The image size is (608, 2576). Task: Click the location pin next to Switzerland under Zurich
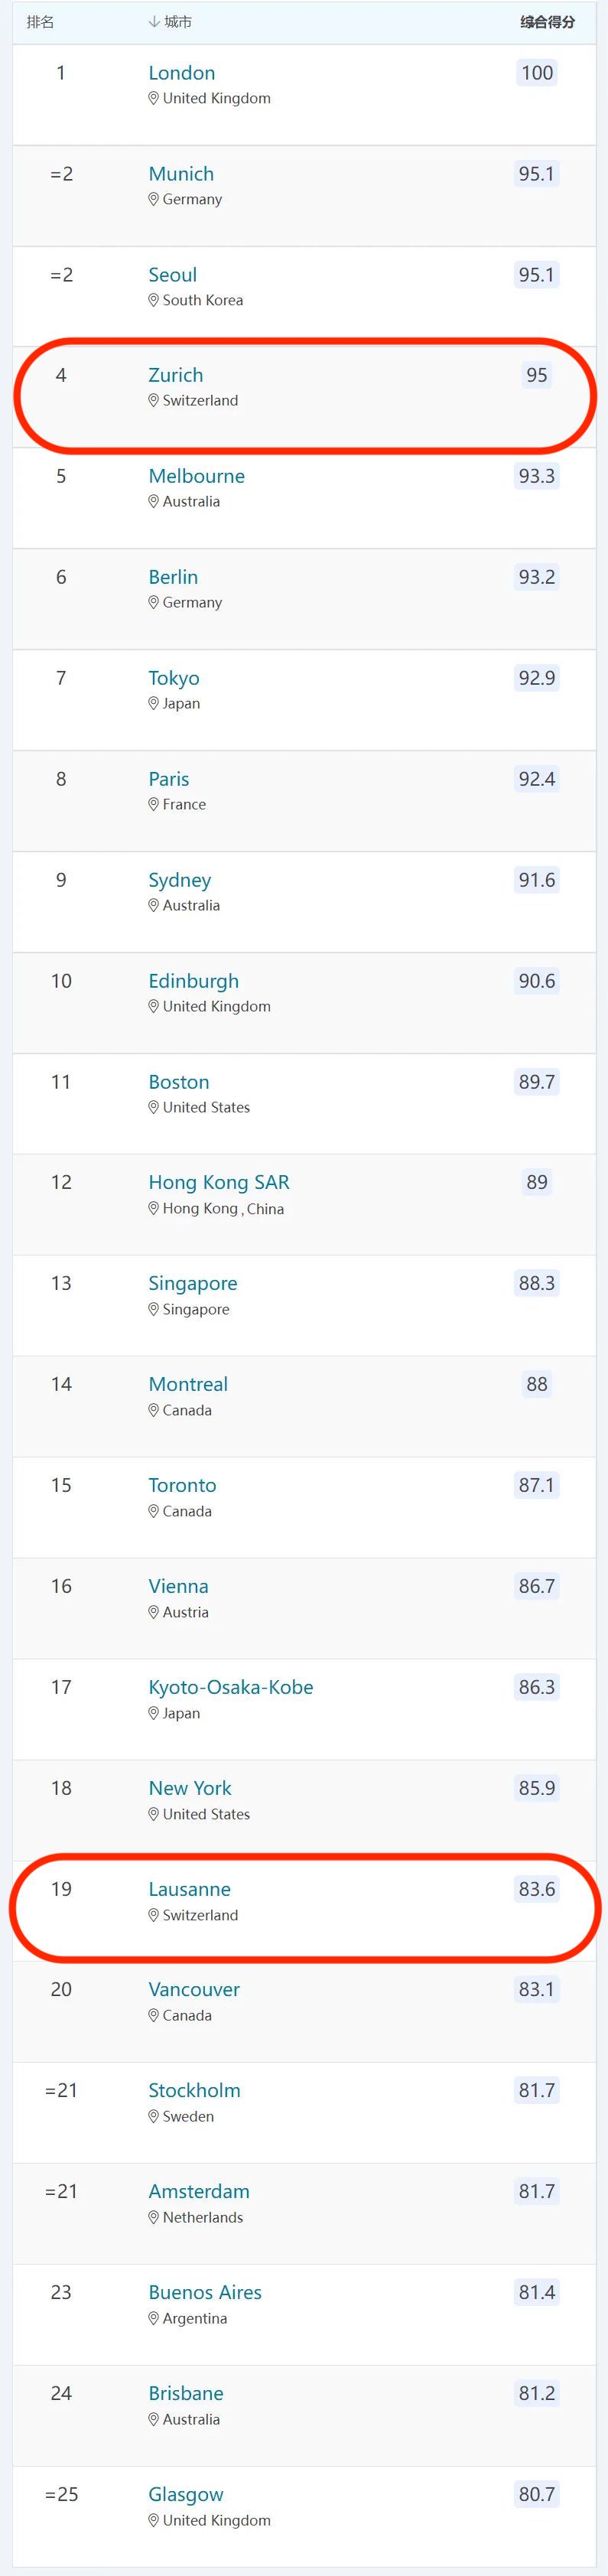coord(154,400)
